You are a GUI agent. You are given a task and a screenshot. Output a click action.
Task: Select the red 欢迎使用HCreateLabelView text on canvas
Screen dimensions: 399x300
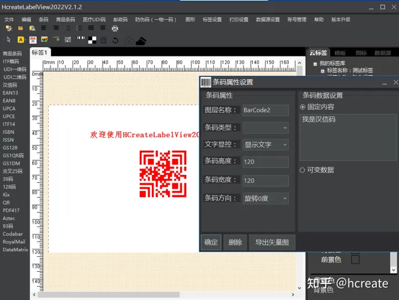click(144, 135)
